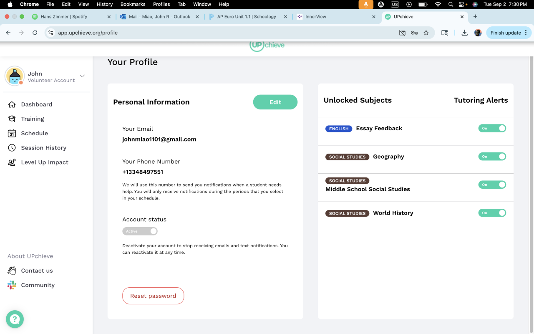Viewport: 534px width, 334px height.
Task: Click the Contact us waving hand icon
Action: [12, 271]
